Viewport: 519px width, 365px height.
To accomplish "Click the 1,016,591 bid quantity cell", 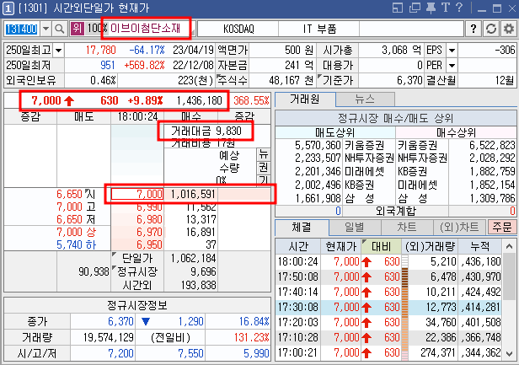I will (193, 194).
